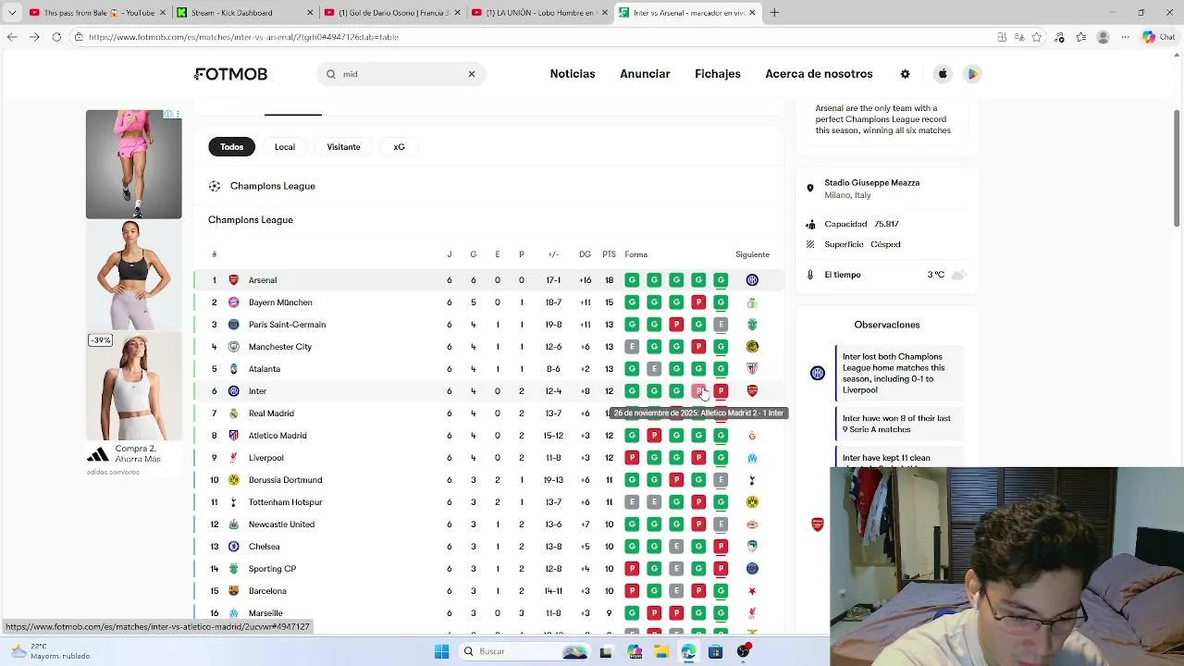The image size is (1184, 666).
Task: Click Arsenal club crest in standings
Action: pos(233,280)
